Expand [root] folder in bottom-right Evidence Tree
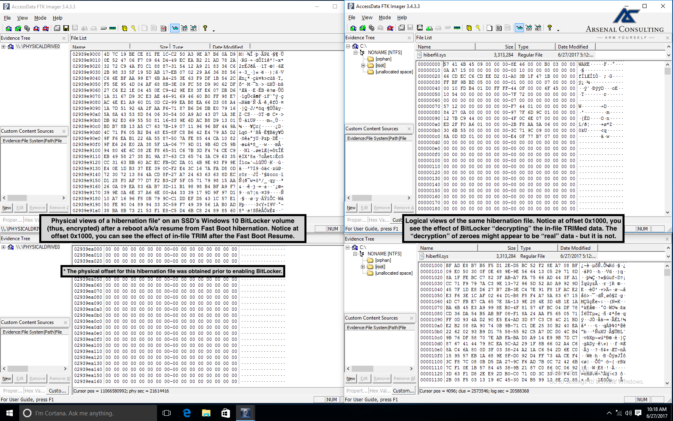 (x=363, y=267)
